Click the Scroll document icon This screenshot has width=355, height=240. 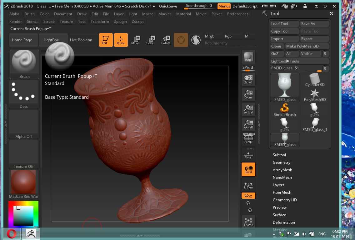click(x=248, y=79)
